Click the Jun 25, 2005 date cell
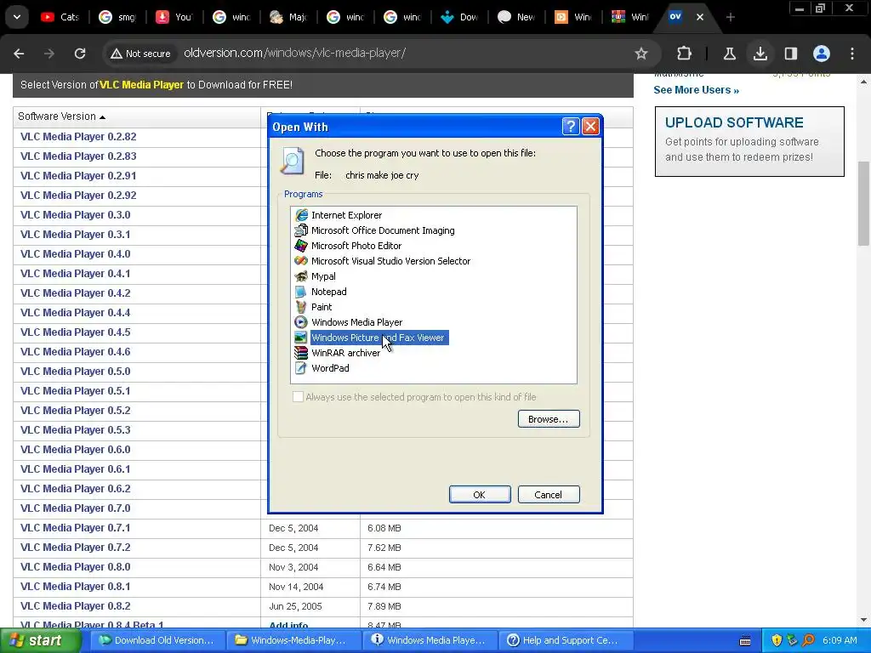871x653 pixels. coord(295,606)
